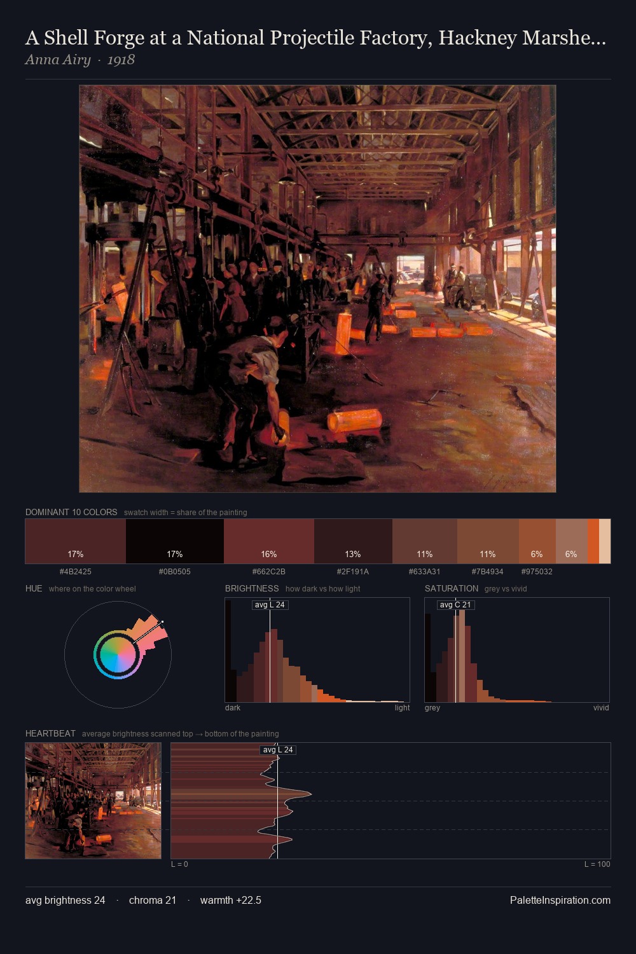Open the PaletteInspiration.com link
Image resolution: width=636 pixels, height=954 pixels.
point(560,901)
